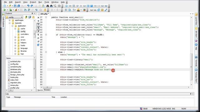Click the Location column header in Log

tap(64, 97)
